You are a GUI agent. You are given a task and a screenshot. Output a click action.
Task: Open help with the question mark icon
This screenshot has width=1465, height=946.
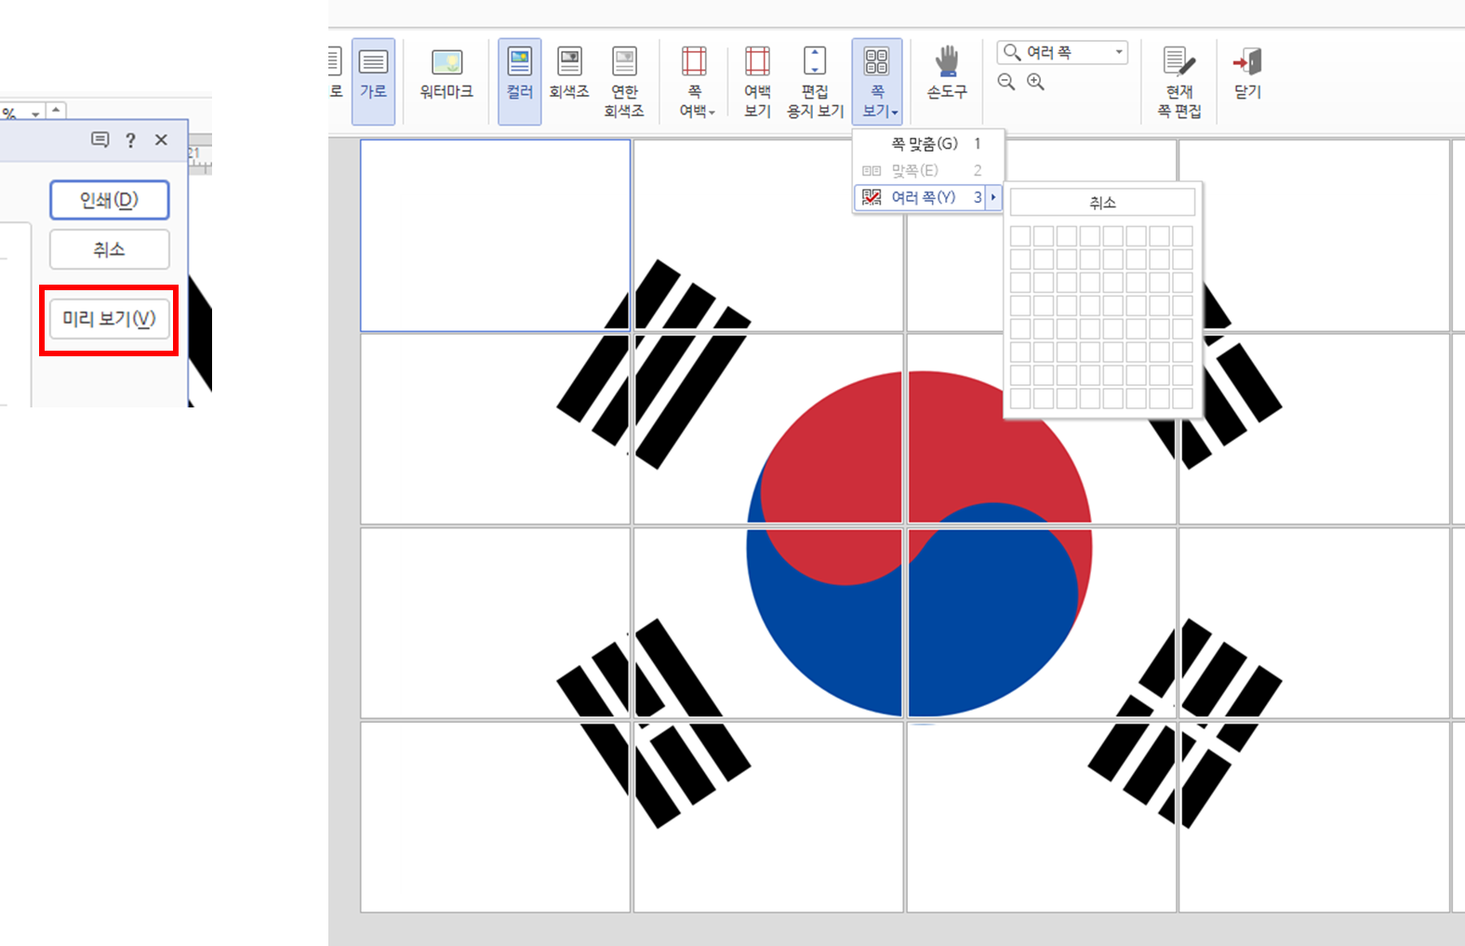pyautogui.click(x=131, y=140)
